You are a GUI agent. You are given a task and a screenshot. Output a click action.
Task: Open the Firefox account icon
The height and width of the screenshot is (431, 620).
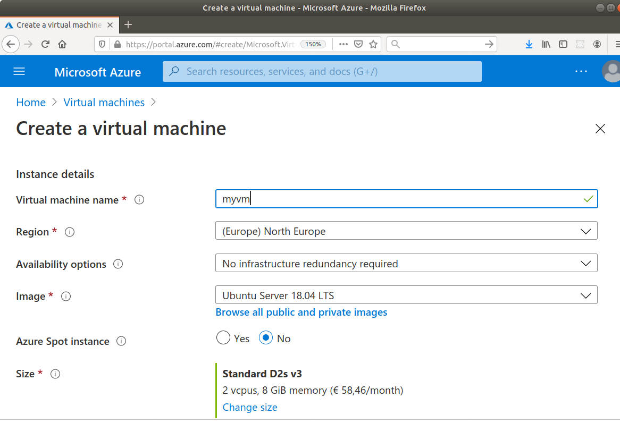[597, 44]
